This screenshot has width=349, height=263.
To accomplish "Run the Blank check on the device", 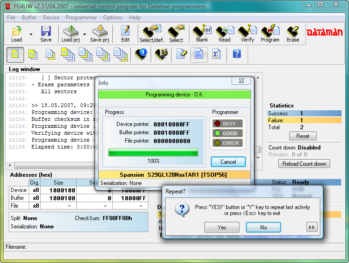I will 202,34.
